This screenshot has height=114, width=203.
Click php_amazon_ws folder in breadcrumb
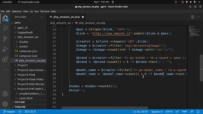coord(60,23)
